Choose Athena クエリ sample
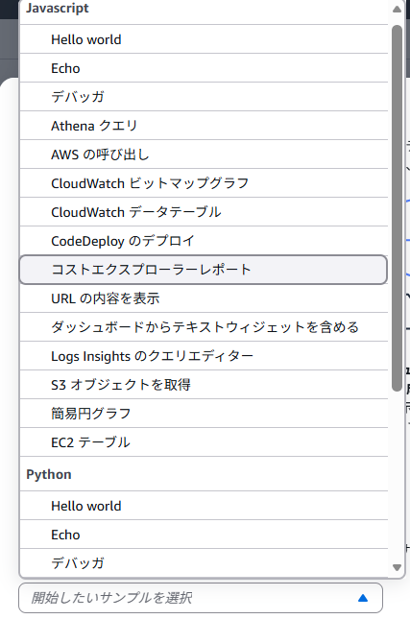Image resolution: width=410 pixels, height=619 pixels. (204, 126)
